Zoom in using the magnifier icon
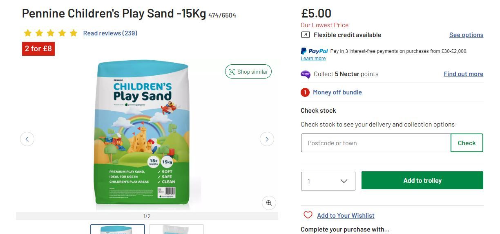500x234 pixels. point(269,203)
